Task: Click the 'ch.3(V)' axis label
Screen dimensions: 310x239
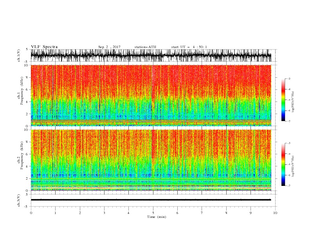Action: pyautogui.click(x=18, y=200)
